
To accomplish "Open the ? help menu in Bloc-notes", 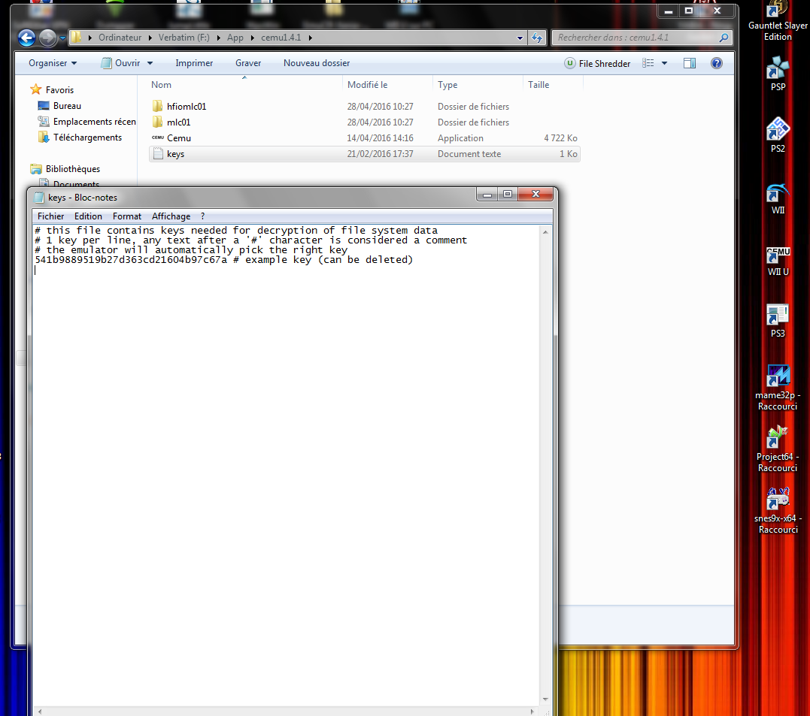I will click(202, 216).
